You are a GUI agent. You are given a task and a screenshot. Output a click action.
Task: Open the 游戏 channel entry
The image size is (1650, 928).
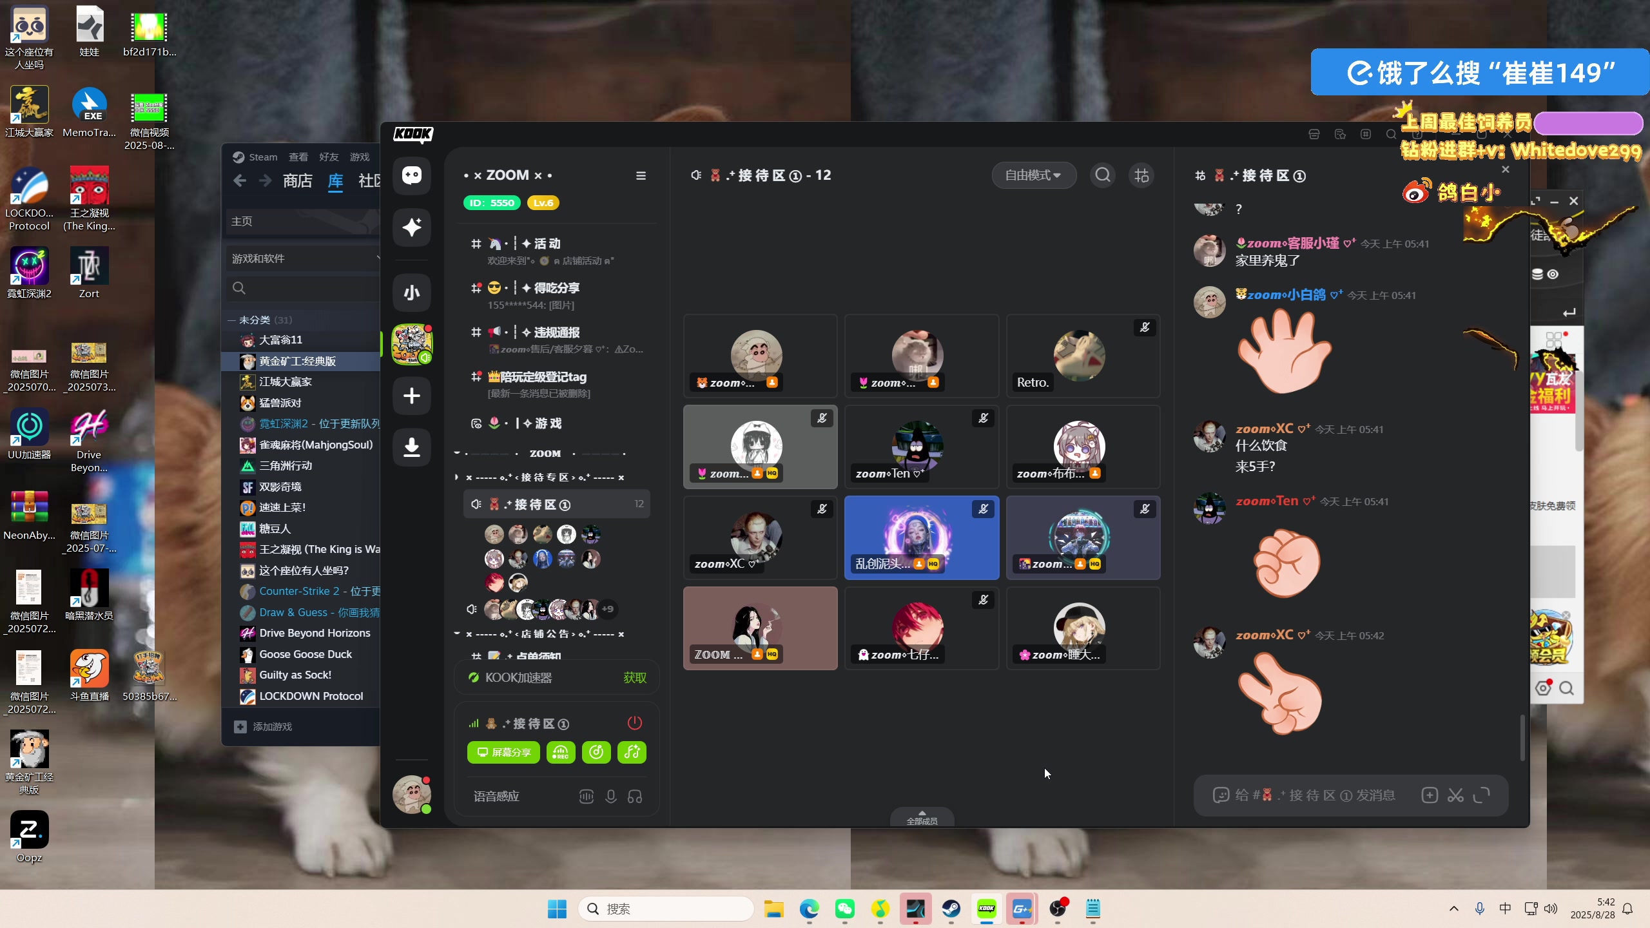coord(557,423)
